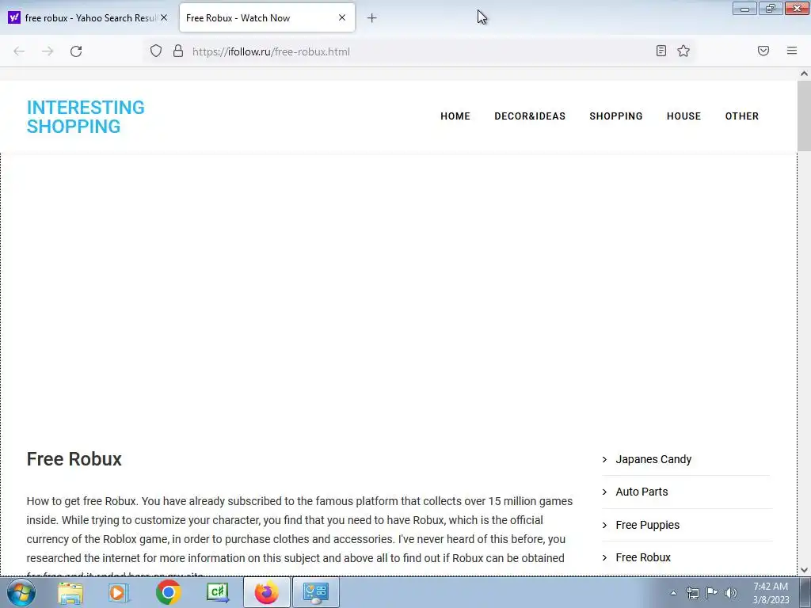This screenshot has width=811, height=608.
Task: Click the taskbar clock showing 7:42 AM
Action: [771, 593]
